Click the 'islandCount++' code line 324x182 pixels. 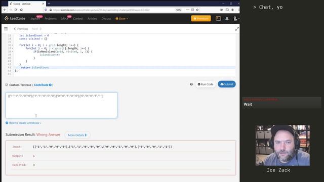50,55
